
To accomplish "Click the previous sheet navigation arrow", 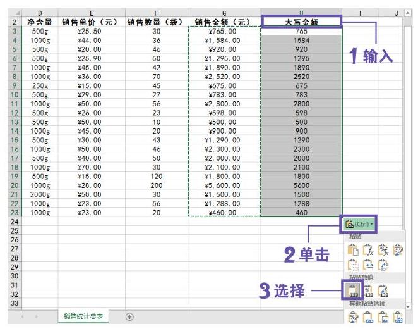I will click(x=22, y=316).
